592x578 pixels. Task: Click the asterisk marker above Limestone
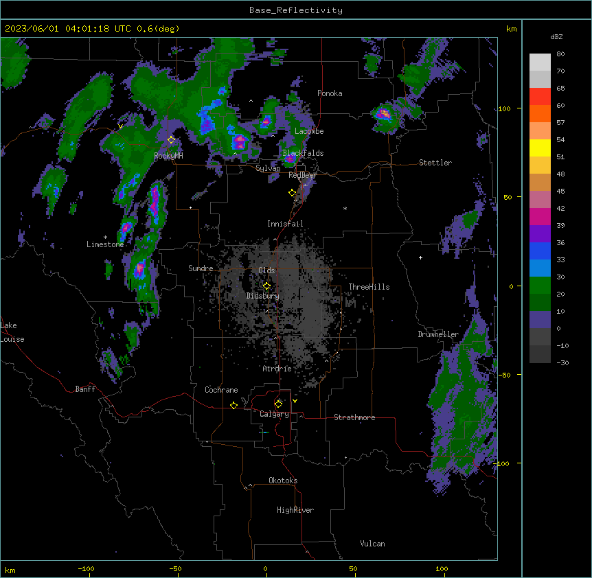(105, 238)
